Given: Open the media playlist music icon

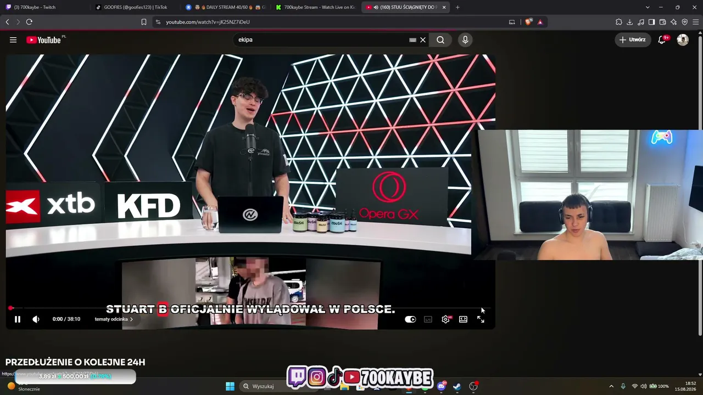Looking at the screenshot, I should 641,22.
